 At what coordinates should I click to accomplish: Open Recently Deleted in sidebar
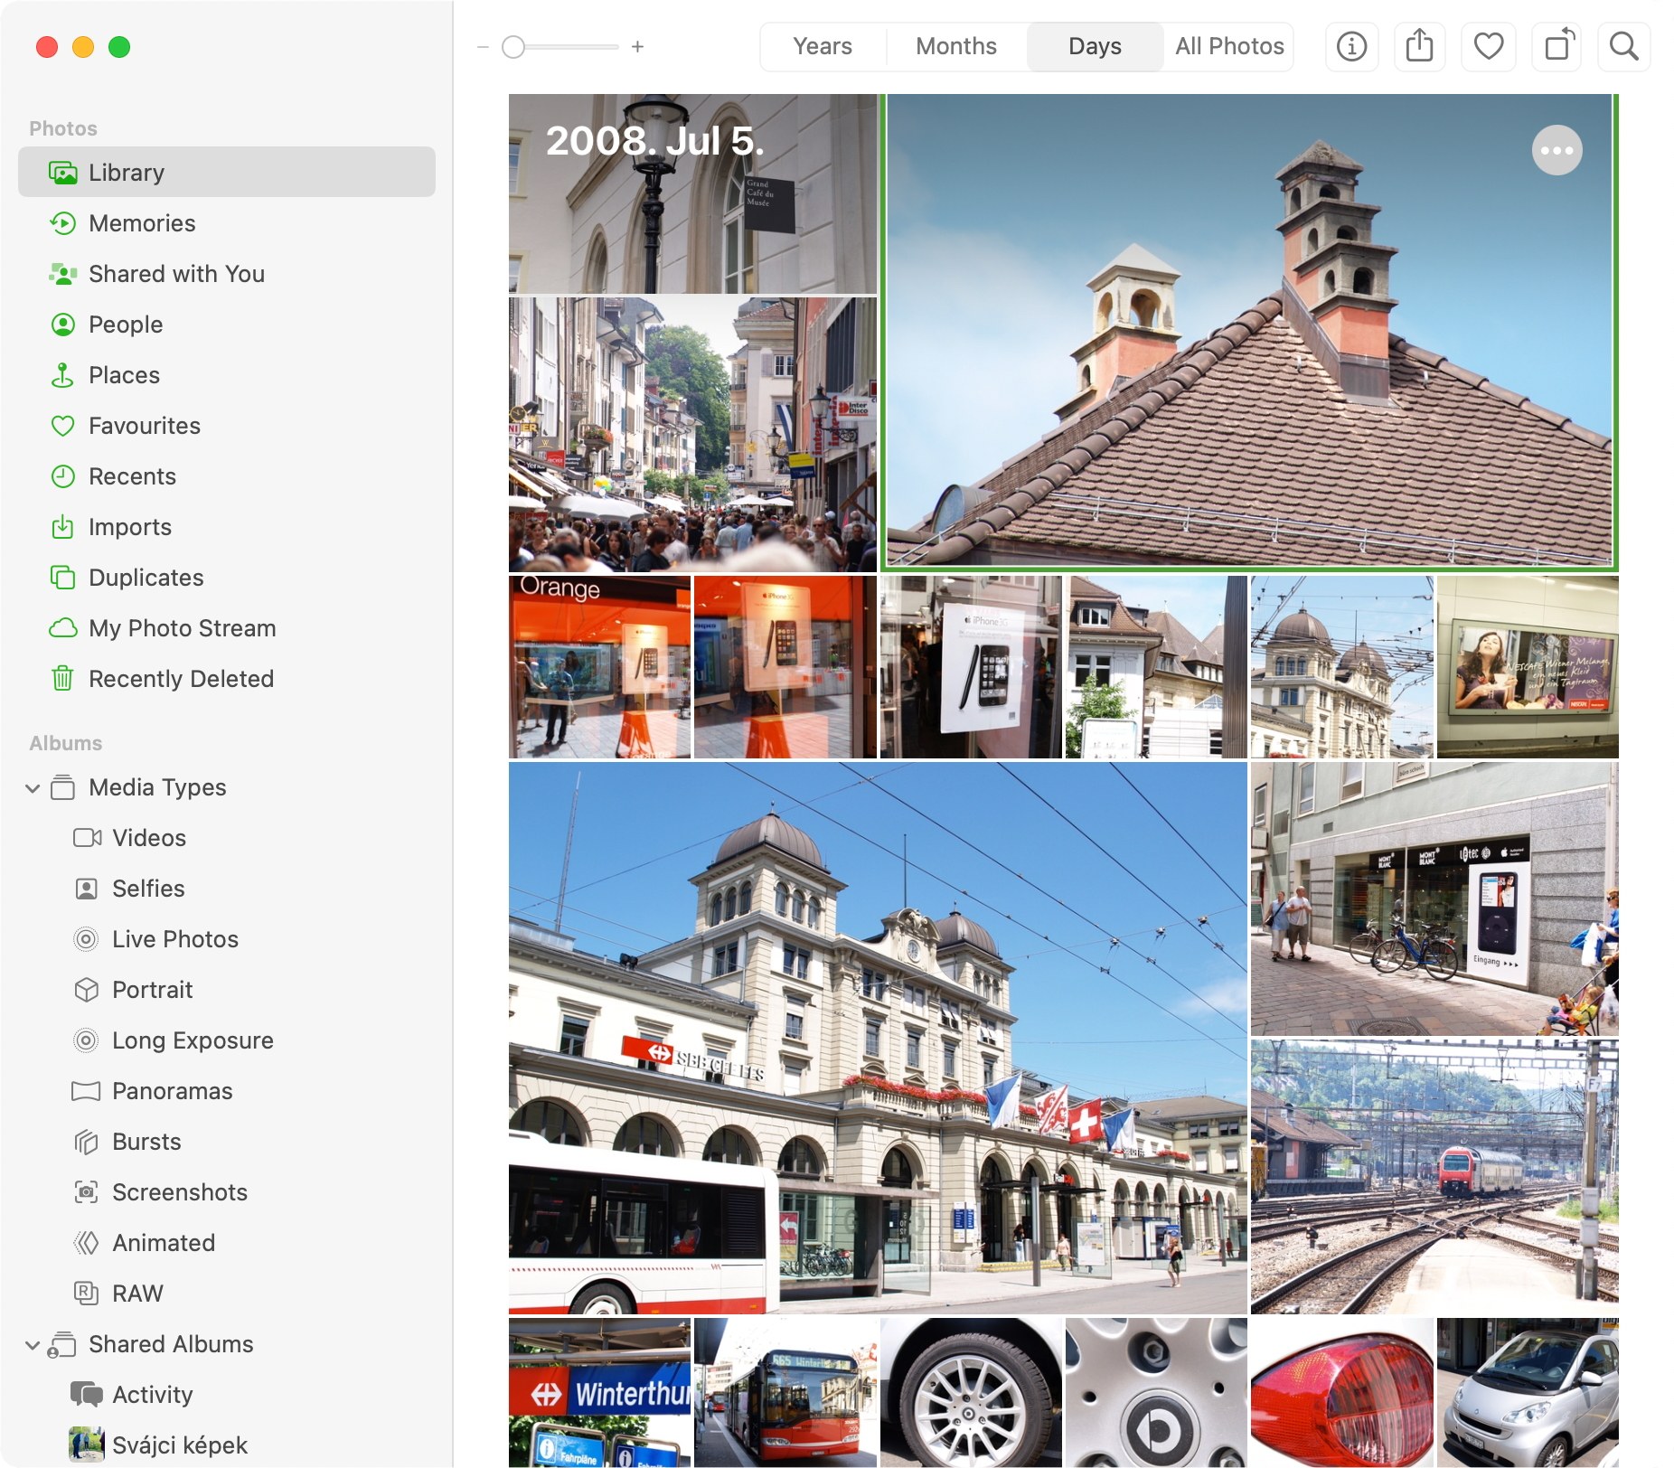pyautogui.click(x=181, y=679)
